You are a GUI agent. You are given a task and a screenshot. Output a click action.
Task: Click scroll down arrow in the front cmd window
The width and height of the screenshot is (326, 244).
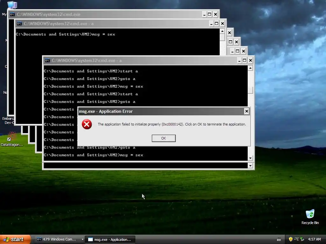250,158
